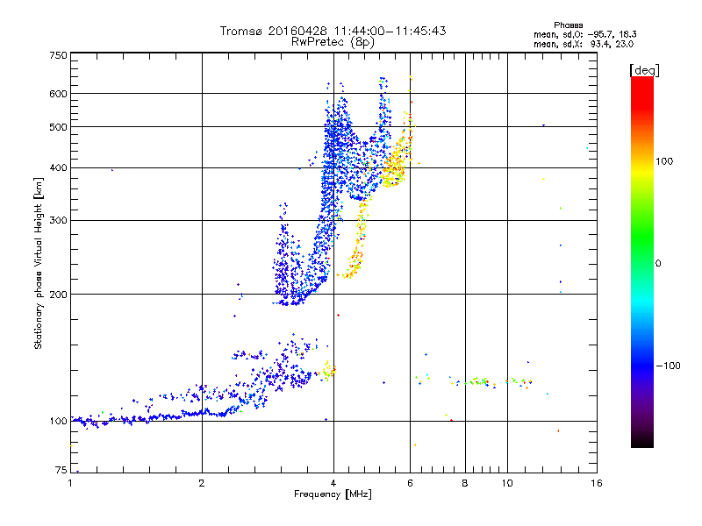Click colorbar tick label '0'
This screenshot has height=526, width=702.
[658, 264]
